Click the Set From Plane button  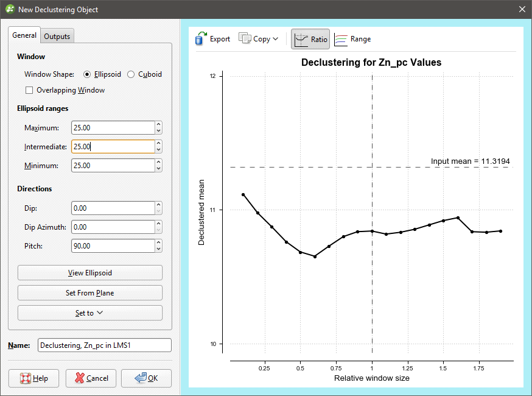pos(90,293)
